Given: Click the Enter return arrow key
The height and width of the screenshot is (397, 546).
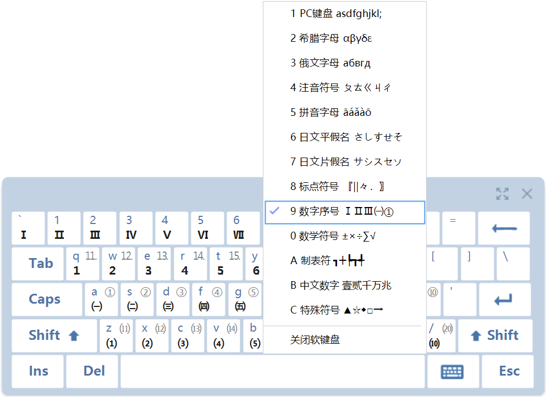Looking at the screenshot, I should [505, 299].
